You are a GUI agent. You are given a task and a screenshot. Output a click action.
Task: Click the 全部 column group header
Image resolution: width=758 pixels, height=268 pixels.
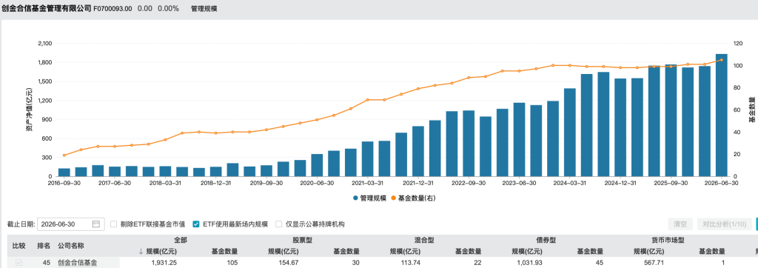pyautogui.click(x=181, y=239)
